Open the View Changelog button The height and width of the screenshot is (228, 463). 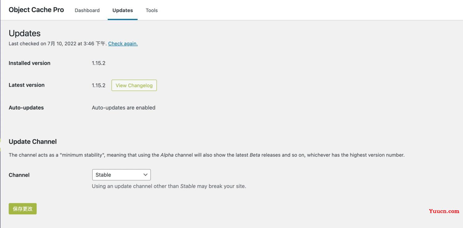click(x=134, y=85)
